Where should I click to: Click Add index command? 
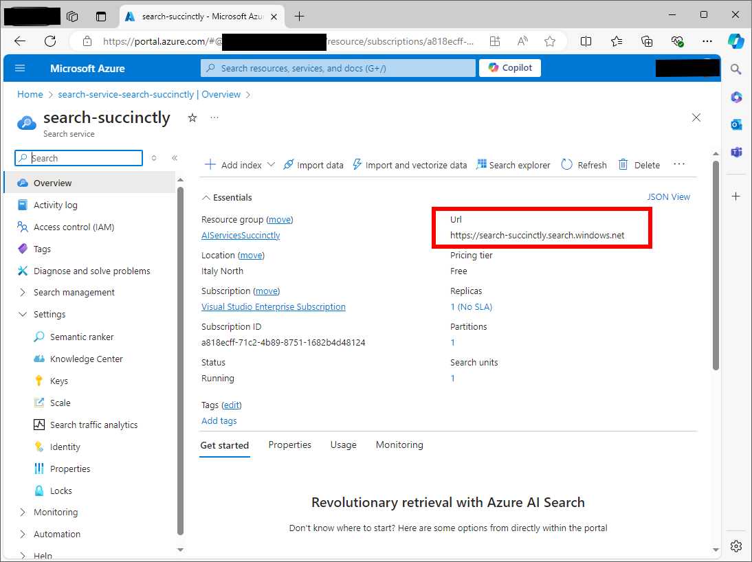tap(233, 165)
